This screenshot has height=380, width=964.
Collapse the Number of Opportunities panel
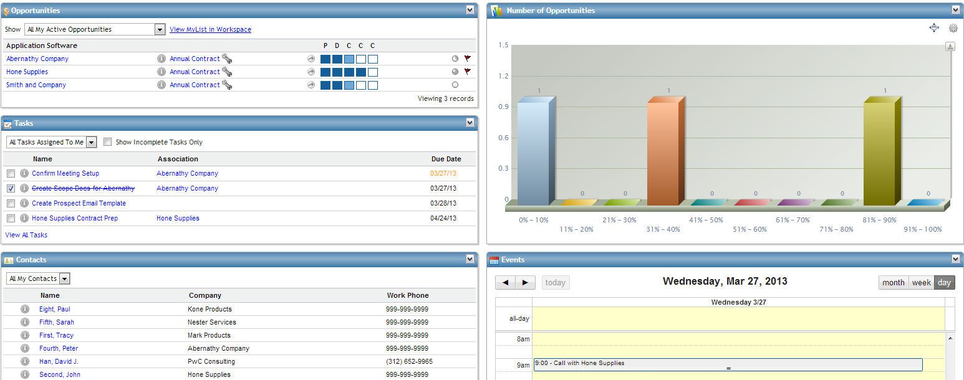pos(956,10)
